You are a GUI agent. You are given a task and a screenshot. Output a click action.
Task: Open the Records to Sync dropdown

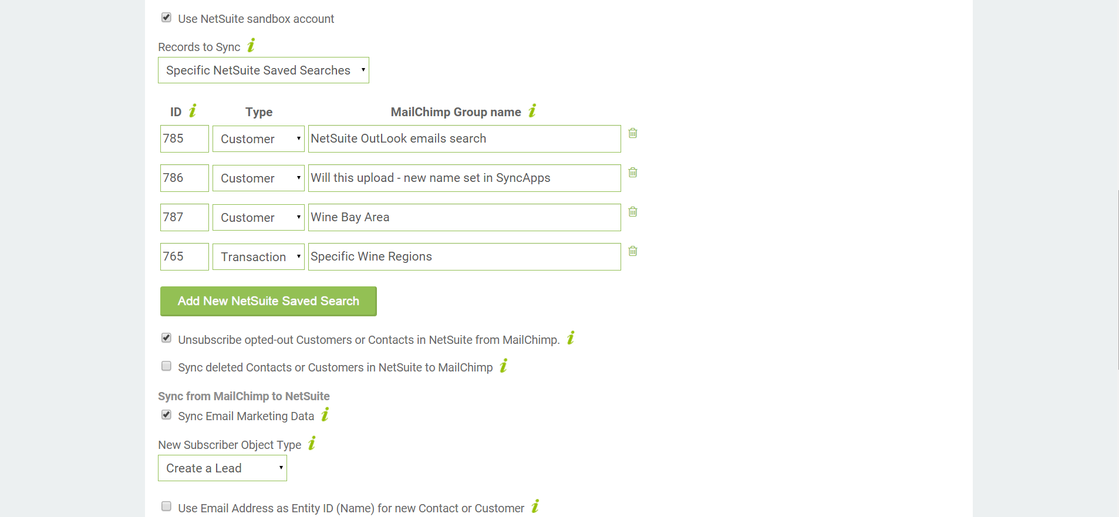click(263, 70)
